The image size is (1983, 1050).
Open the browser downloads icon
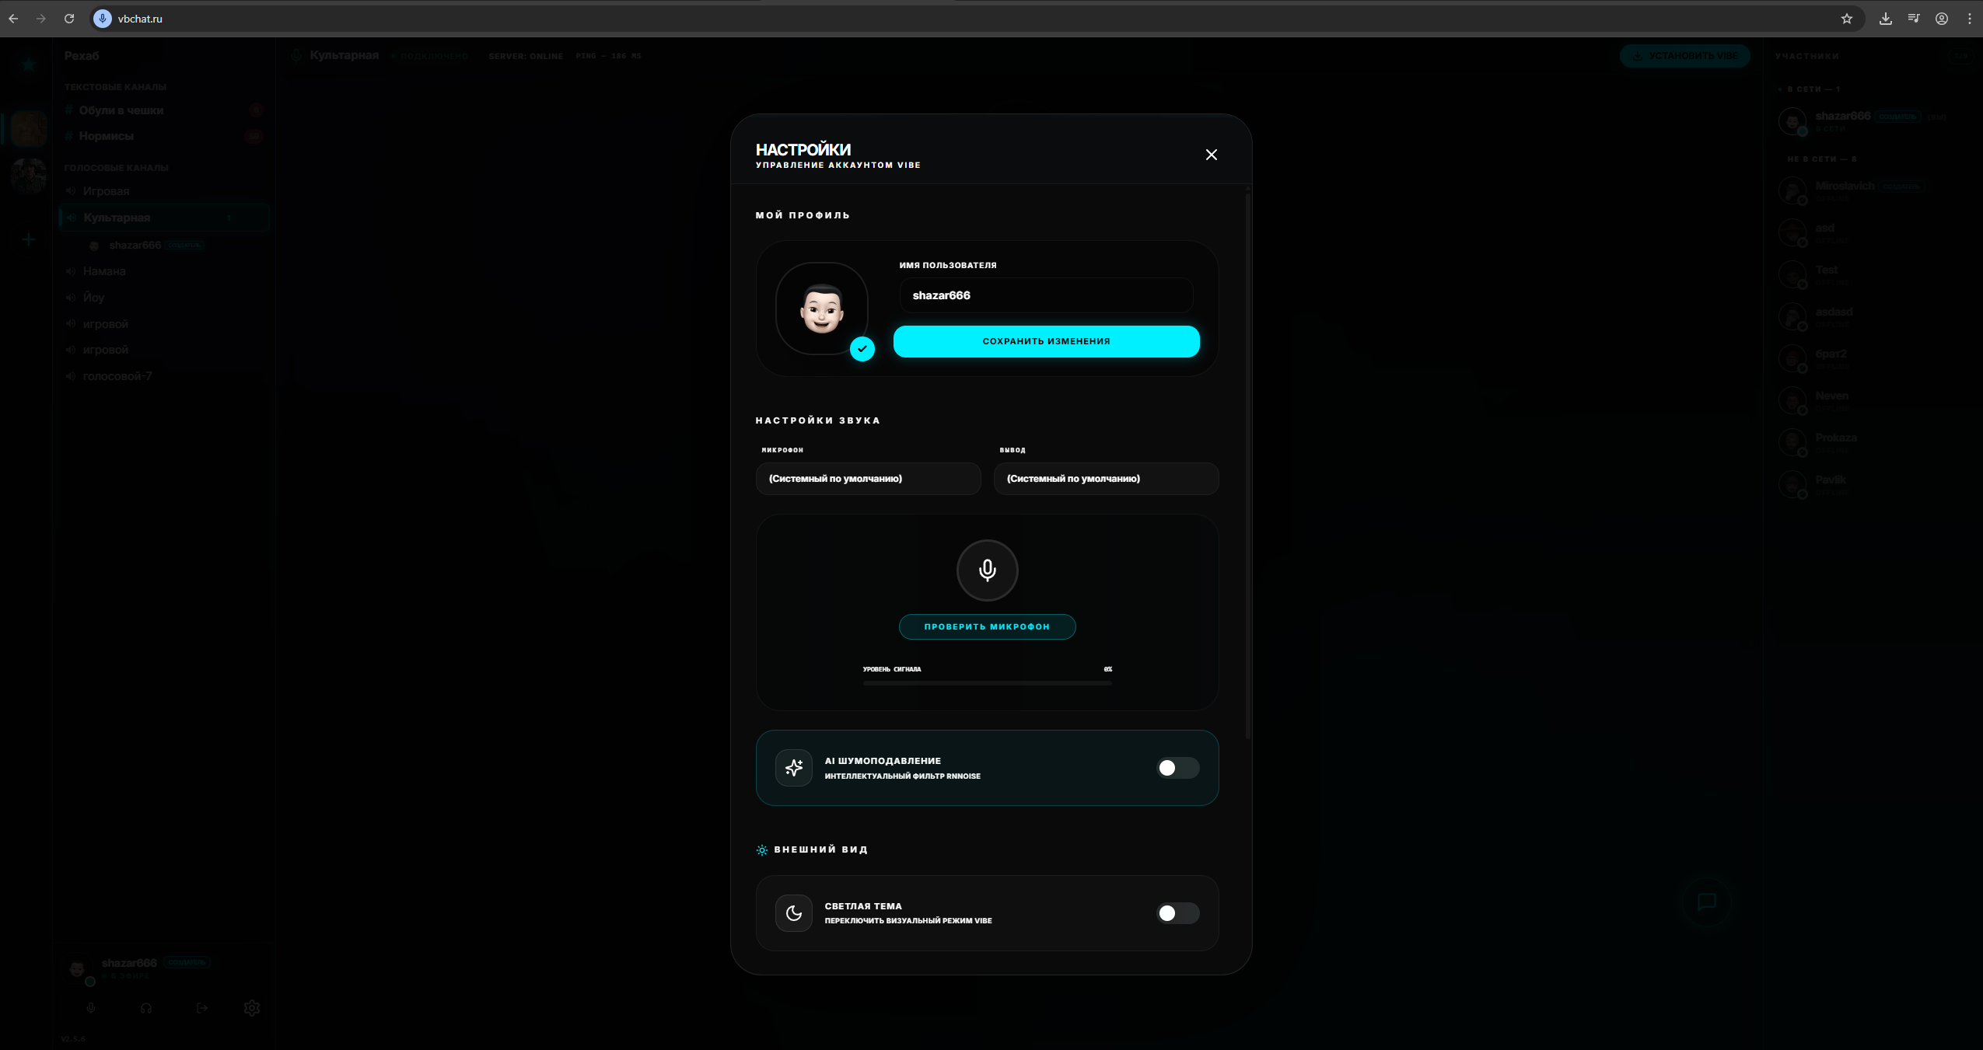1886,19
